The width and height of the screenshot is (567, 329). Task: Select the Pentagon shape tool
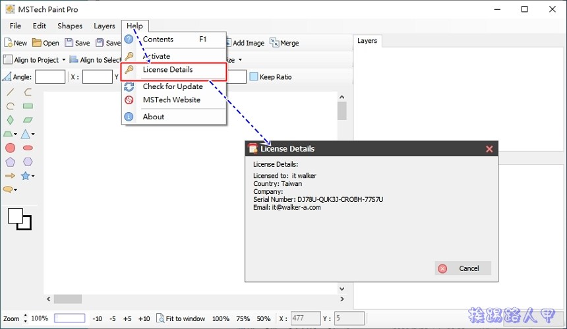coord(10,162)
